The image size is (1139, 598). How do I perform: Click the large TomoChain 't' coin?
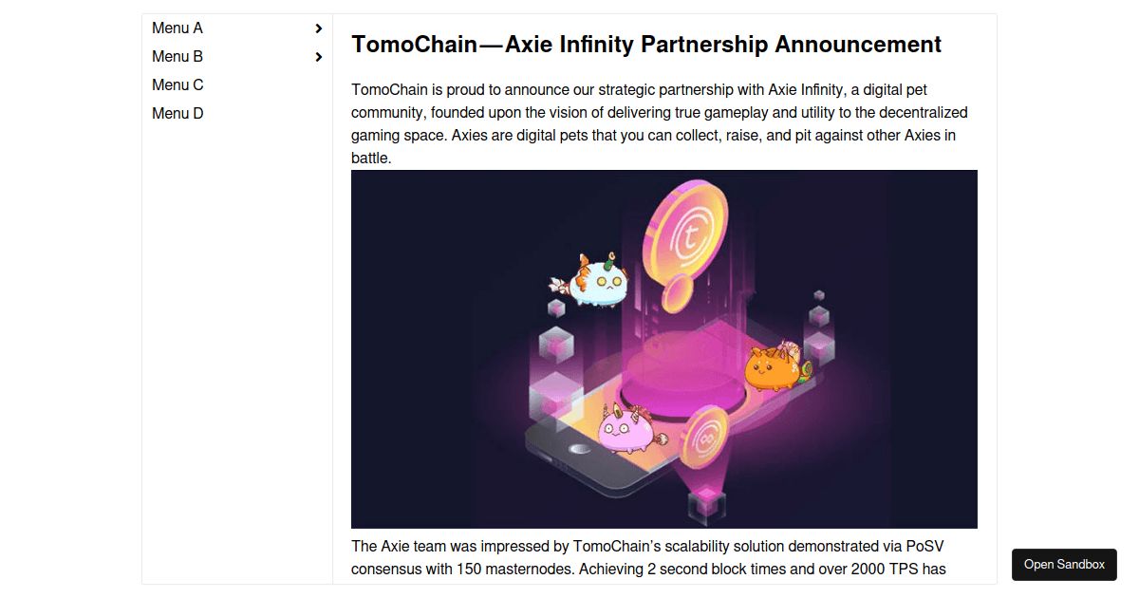(686, 232)
